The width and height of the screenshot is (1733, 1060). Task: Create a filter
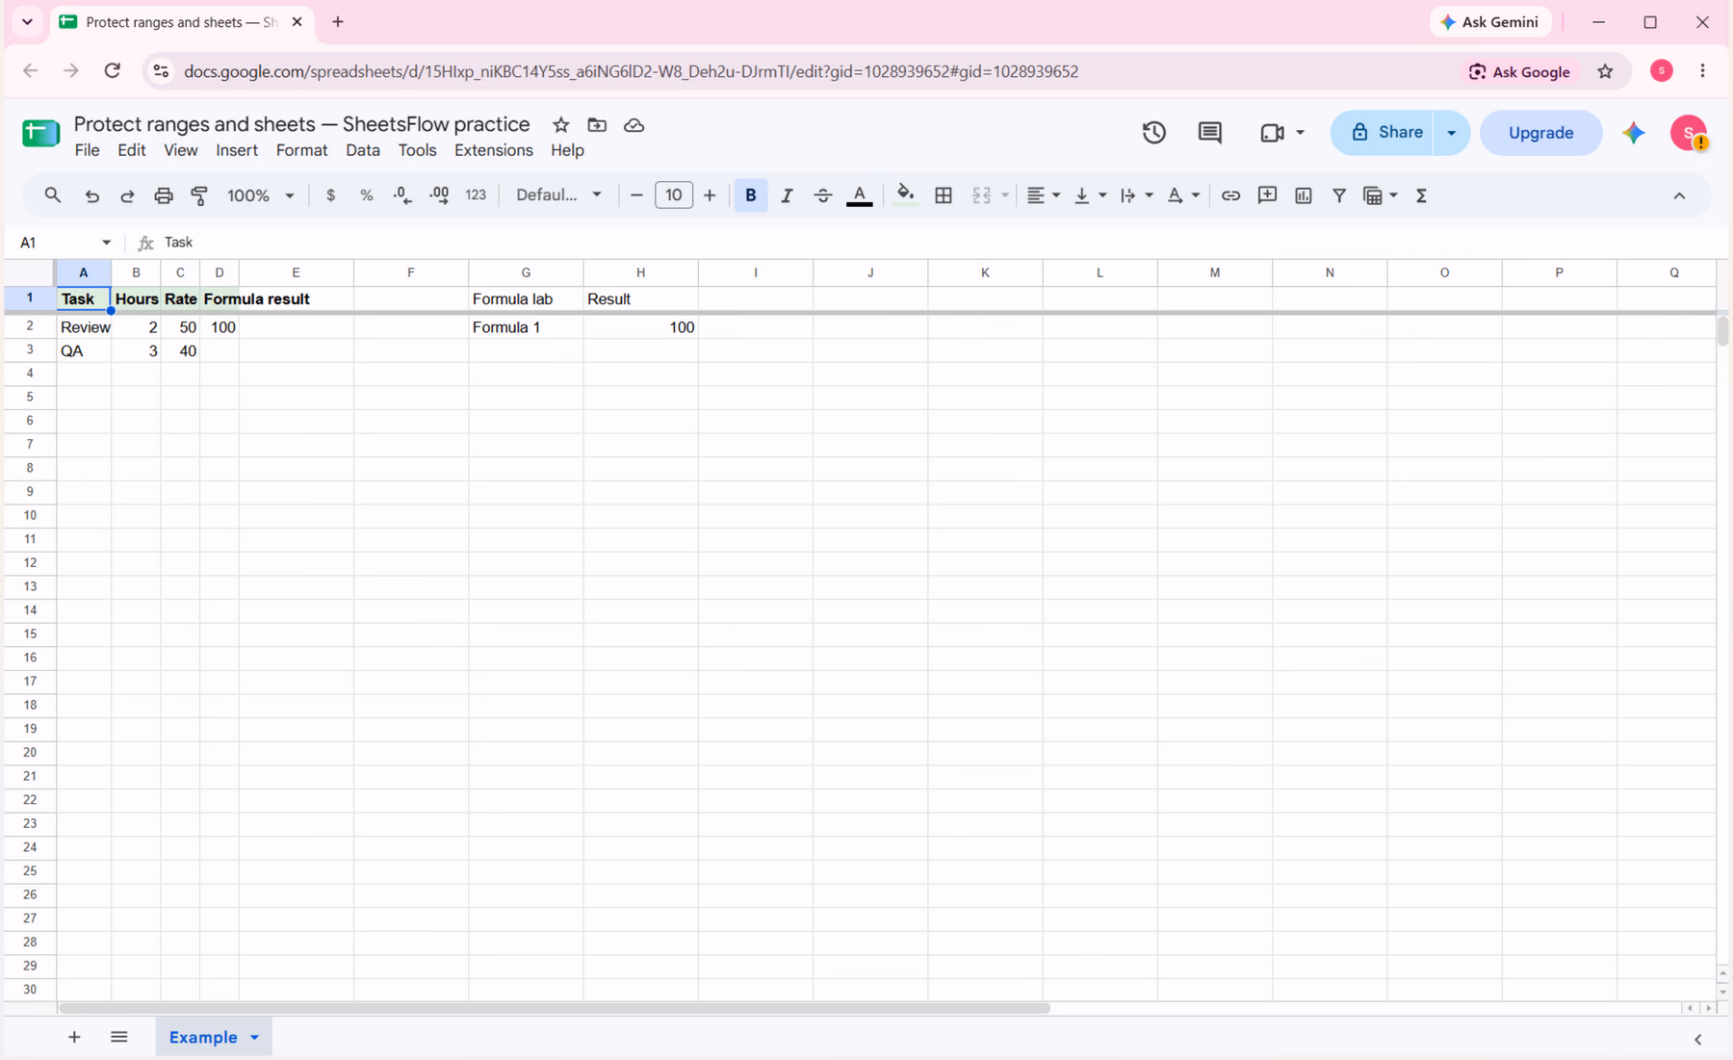(1339, 195)
